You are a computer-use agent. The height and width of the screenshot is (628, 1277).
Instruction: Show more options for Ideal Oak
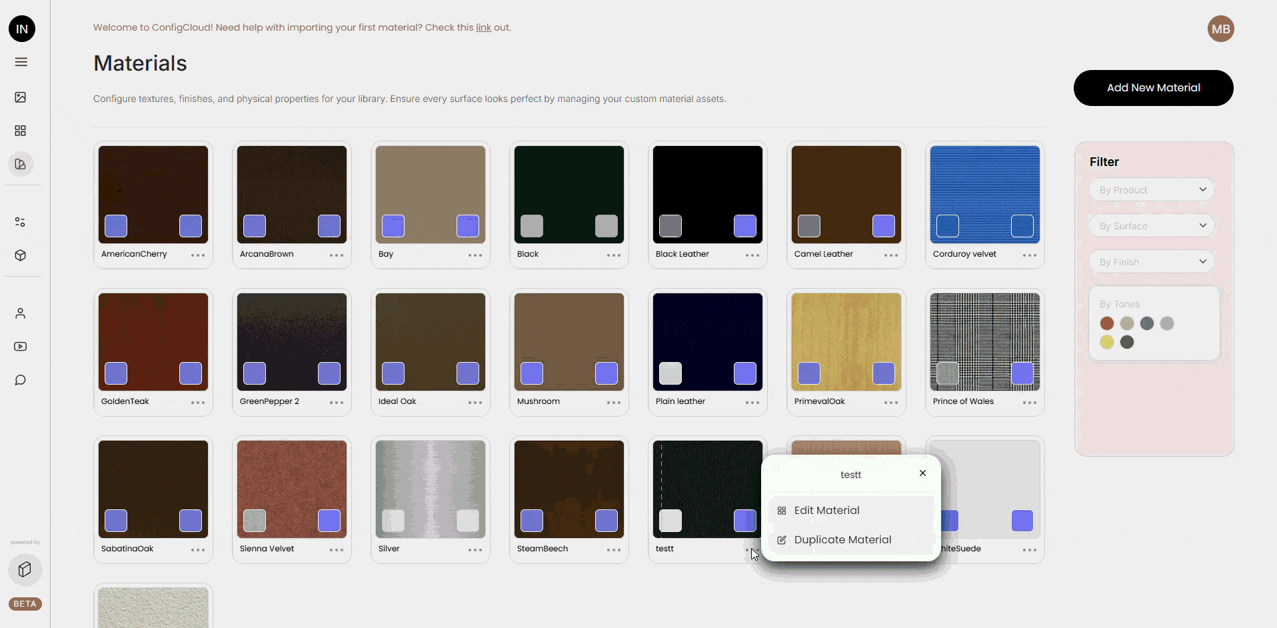[x=475, y=403]
